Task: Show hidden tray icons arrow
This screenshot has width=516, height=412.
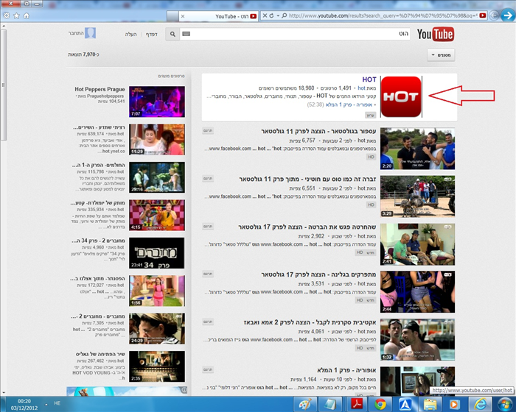Action: click(46, 404)
